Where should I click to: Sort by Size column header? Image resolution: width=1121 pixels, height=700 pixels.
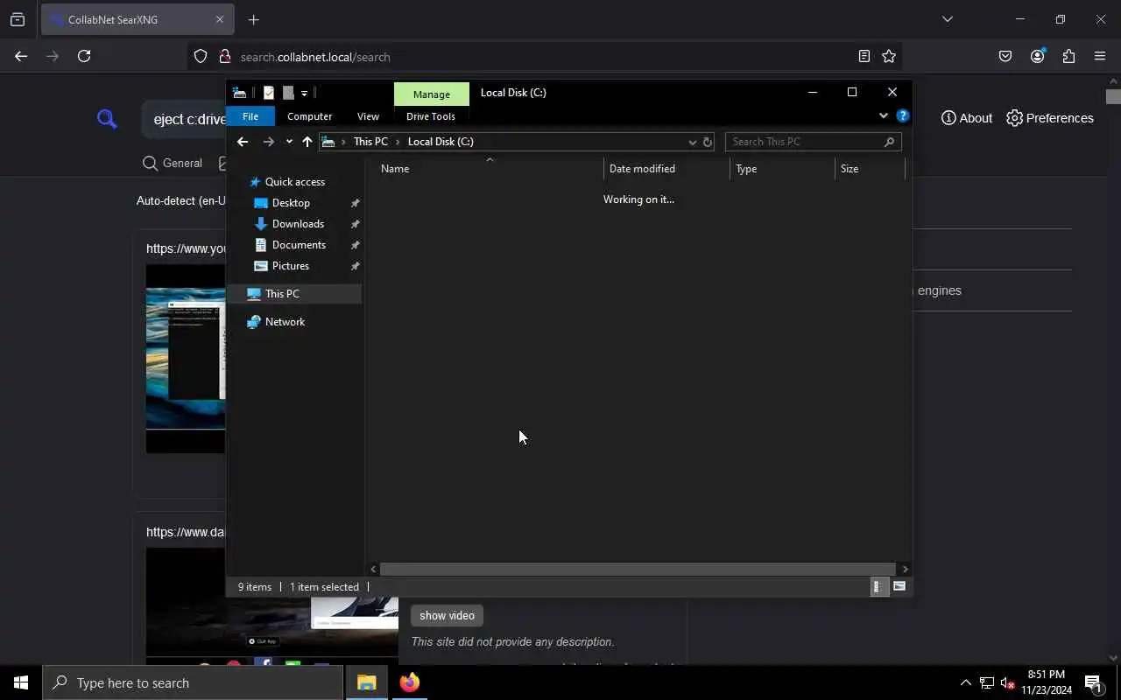pyautogui.click(x=870, y=169)
